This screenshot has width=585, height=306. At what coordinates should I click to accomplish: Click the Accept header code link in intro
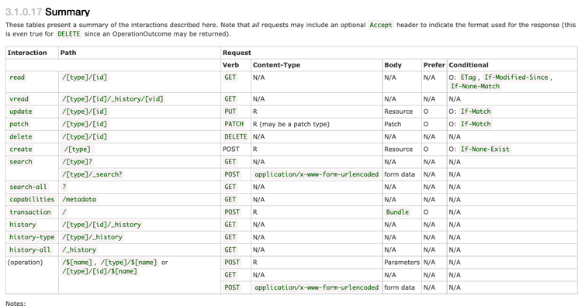coord(381,25)
